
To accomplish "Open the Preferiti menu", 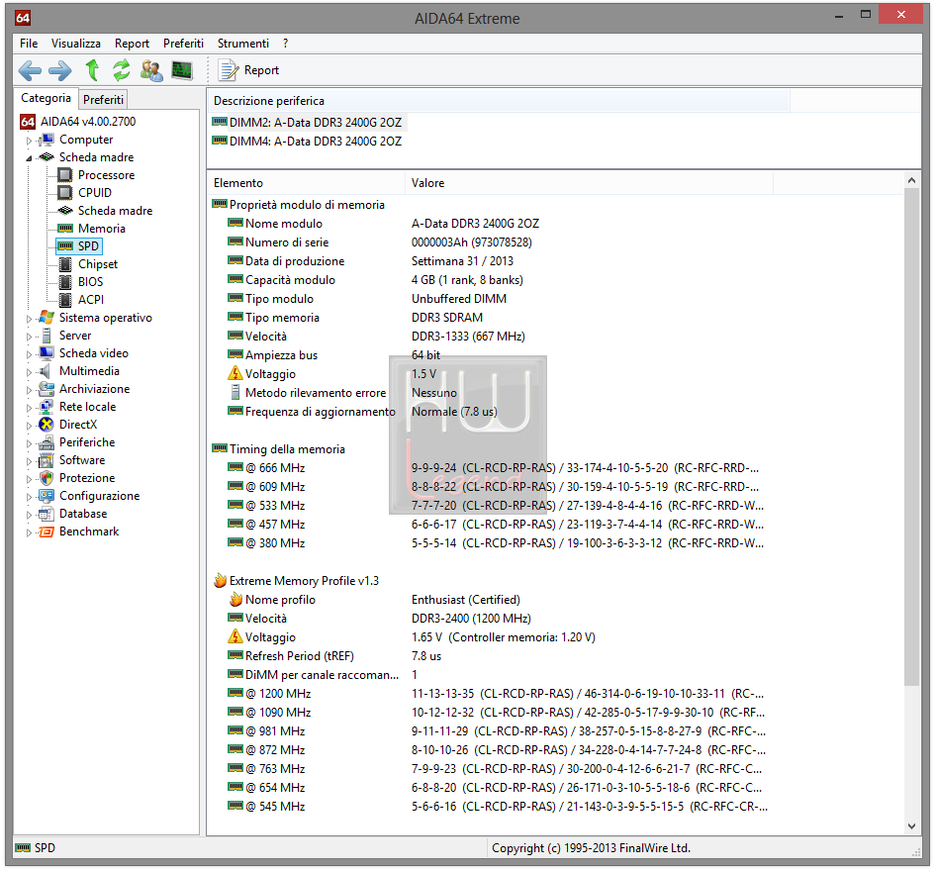I will tap(183, 44).
